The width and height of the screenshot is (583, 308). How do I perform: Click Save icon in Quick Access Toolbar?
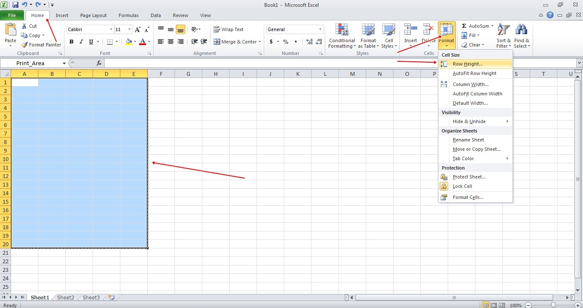point(15,5)
